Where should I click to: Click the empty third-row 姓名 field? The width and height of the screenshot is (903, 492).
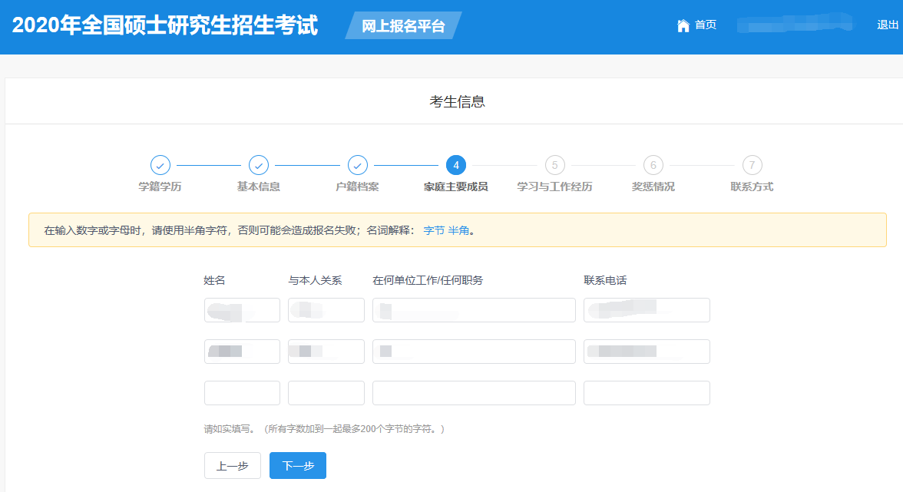242,393
